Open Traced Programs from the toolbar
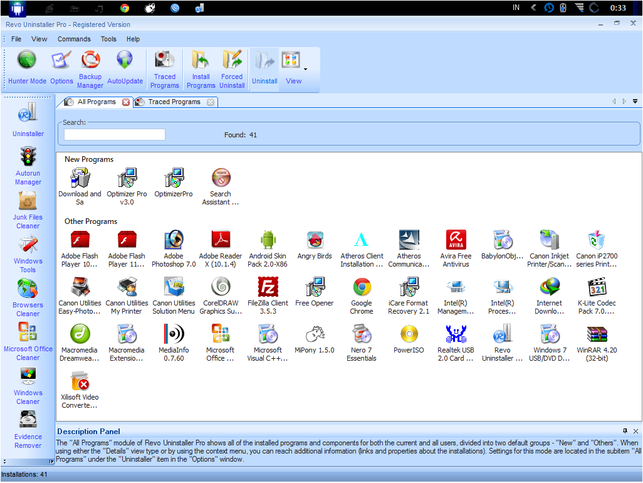 pyautogui.click(x=164, y=69)
